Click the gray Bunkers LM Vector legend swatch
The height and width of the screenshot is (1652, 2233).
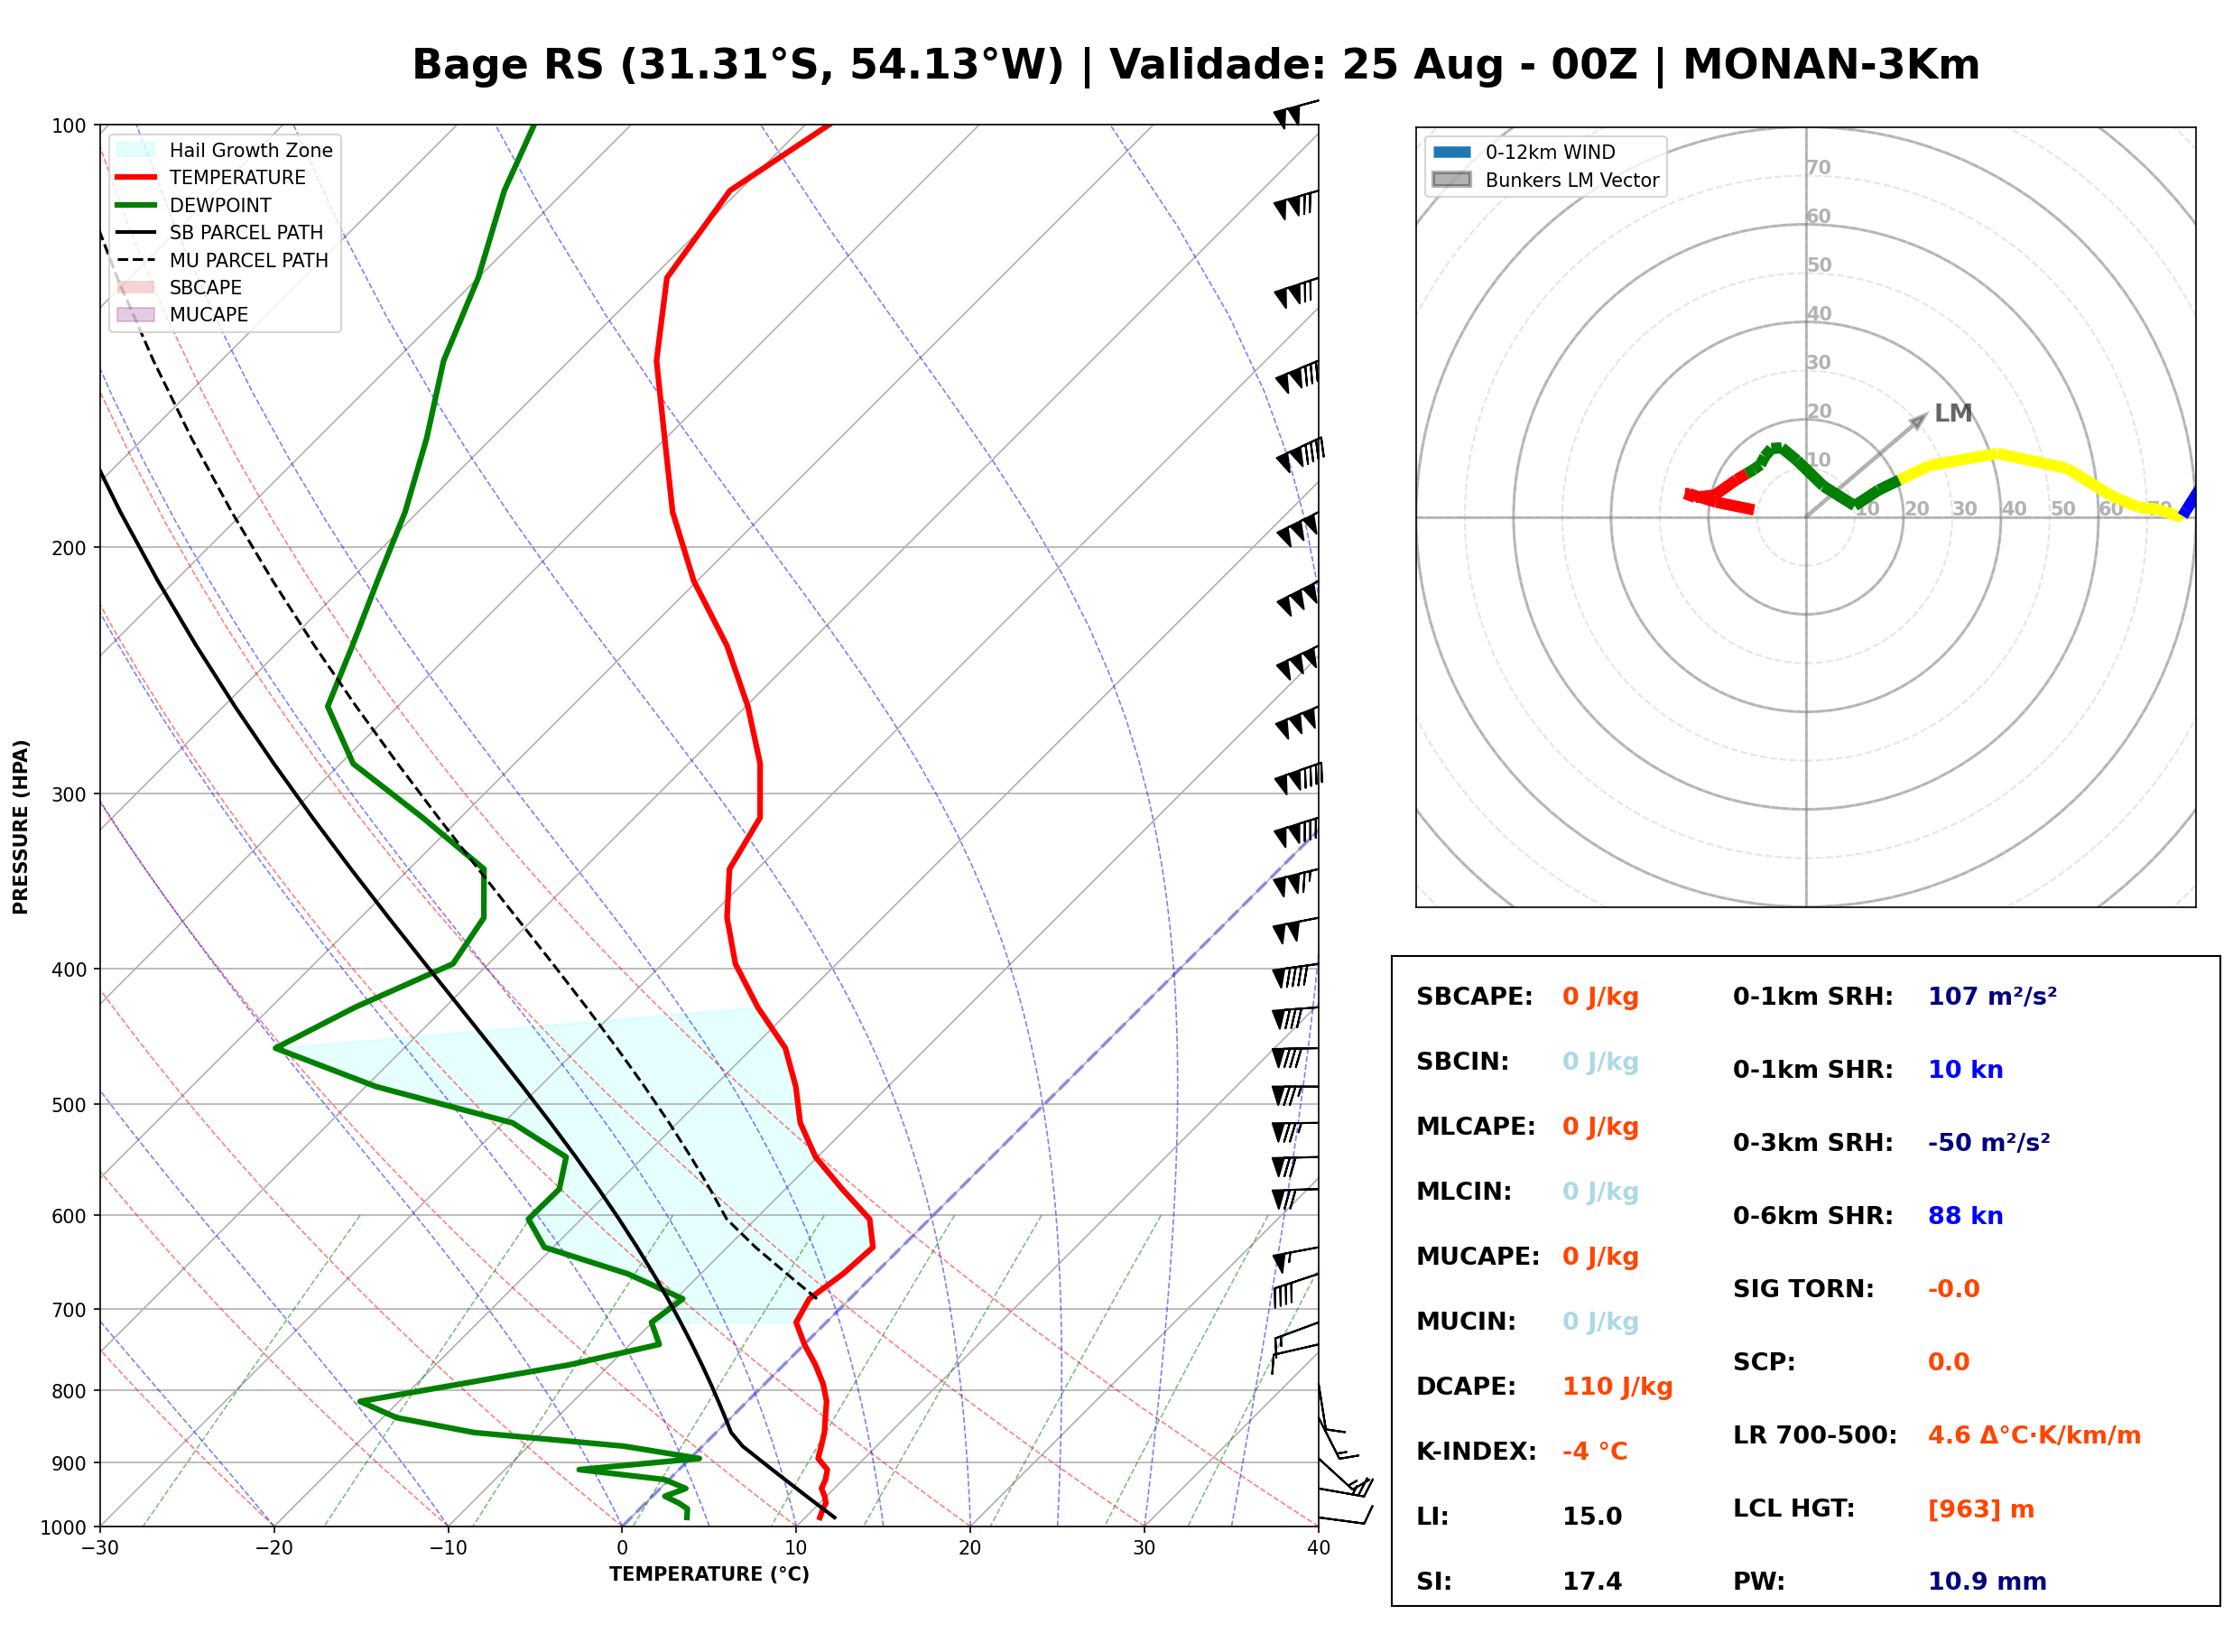[1452, 180]
